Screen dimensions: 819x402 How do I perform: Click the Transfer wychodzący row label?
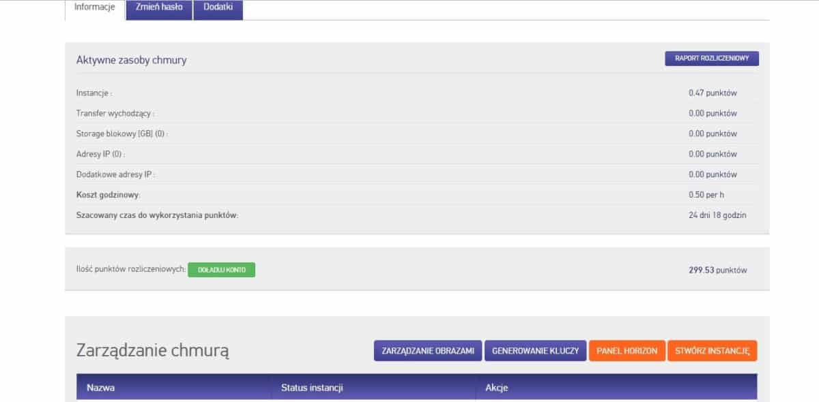click(x=115, y=113)
